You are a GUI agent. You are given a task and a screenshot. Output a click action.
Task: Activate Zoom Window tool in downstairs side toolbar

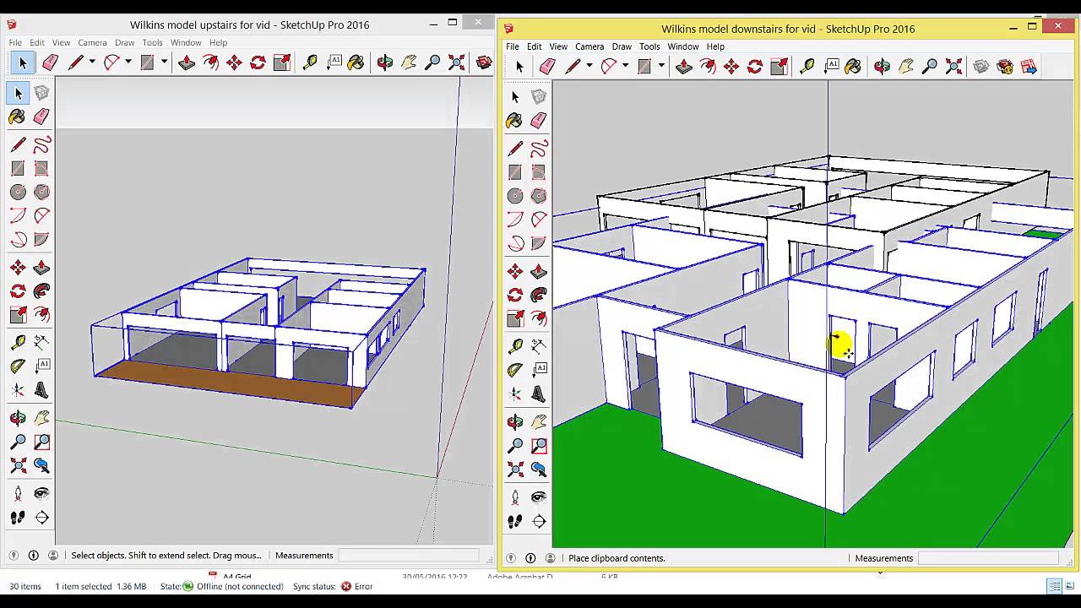pyautogui.click(x=539, y=445)
